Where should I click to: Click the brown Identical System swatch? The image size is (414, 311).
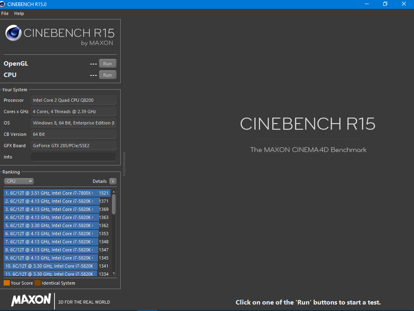[x=37, y=283]
